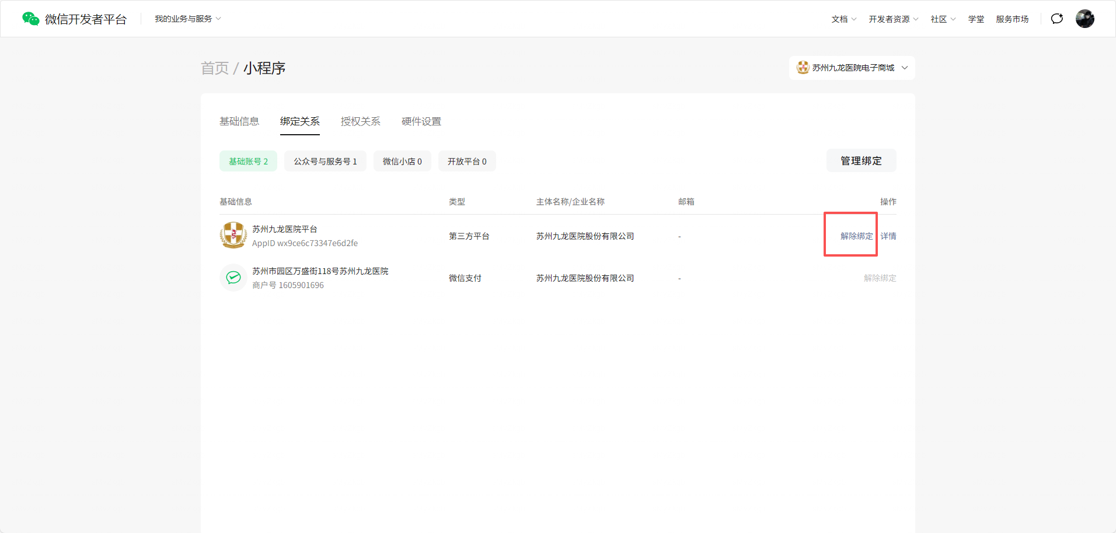Open 学堂 in top navigation
1116x533 pixels.
tap(976, 19)
